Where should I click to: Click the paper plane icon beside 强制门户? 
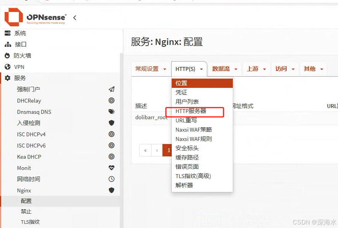click(111, 89)
